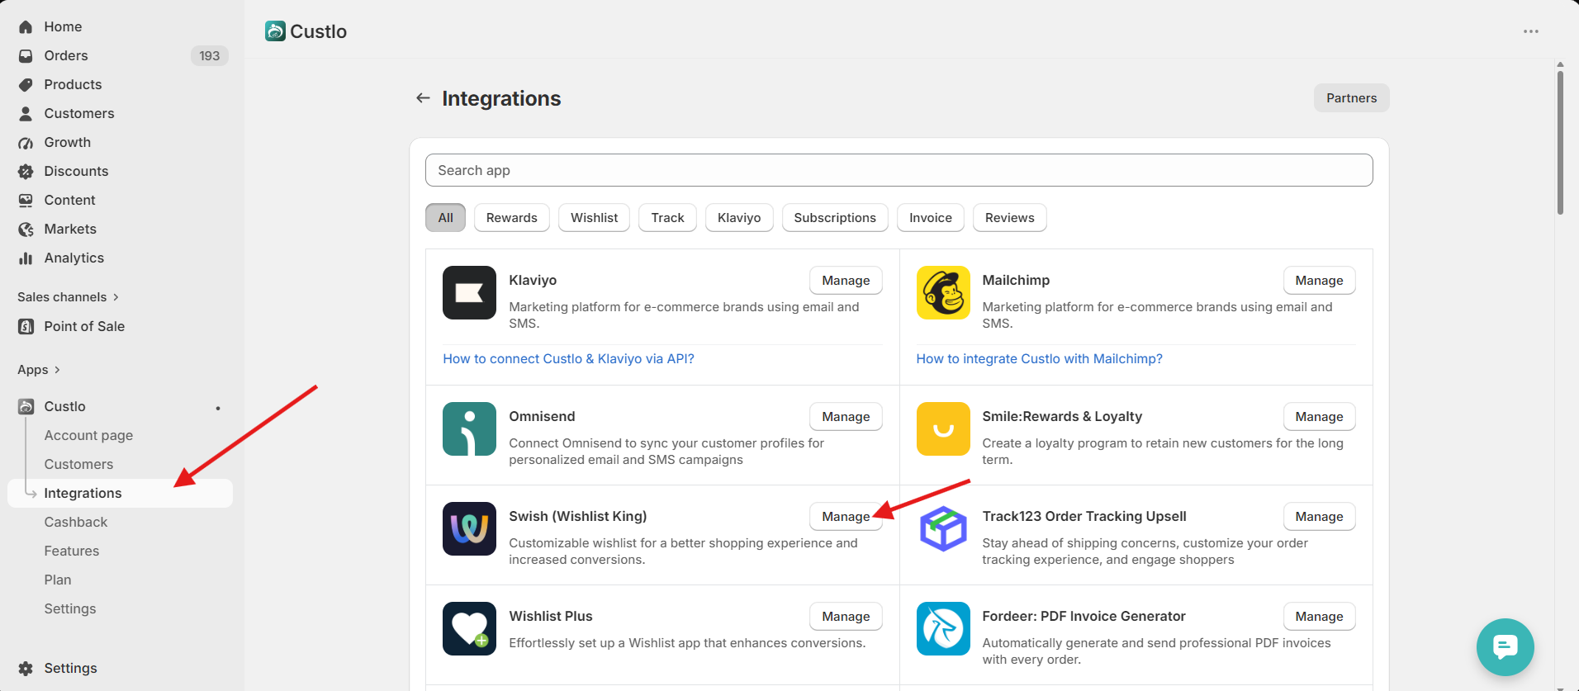Click the Settings gear icon at bottom
The width and height of the screenshot is (1579, 691).
[26, 669]
